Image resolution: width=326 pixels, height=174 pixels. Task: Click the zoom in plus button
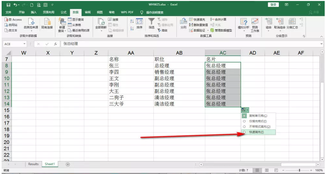pos(311,170)
